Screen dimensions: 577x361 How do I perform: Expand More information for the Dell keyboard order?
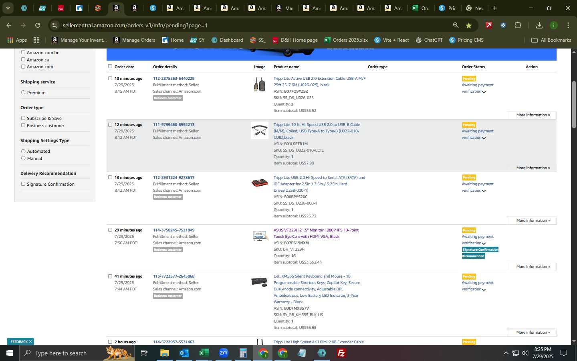pos(532,333)
